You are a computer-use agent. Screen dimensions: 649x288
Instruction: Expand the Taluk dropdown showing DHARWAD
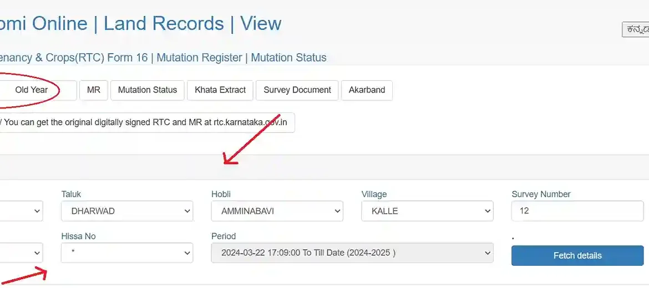127,211
